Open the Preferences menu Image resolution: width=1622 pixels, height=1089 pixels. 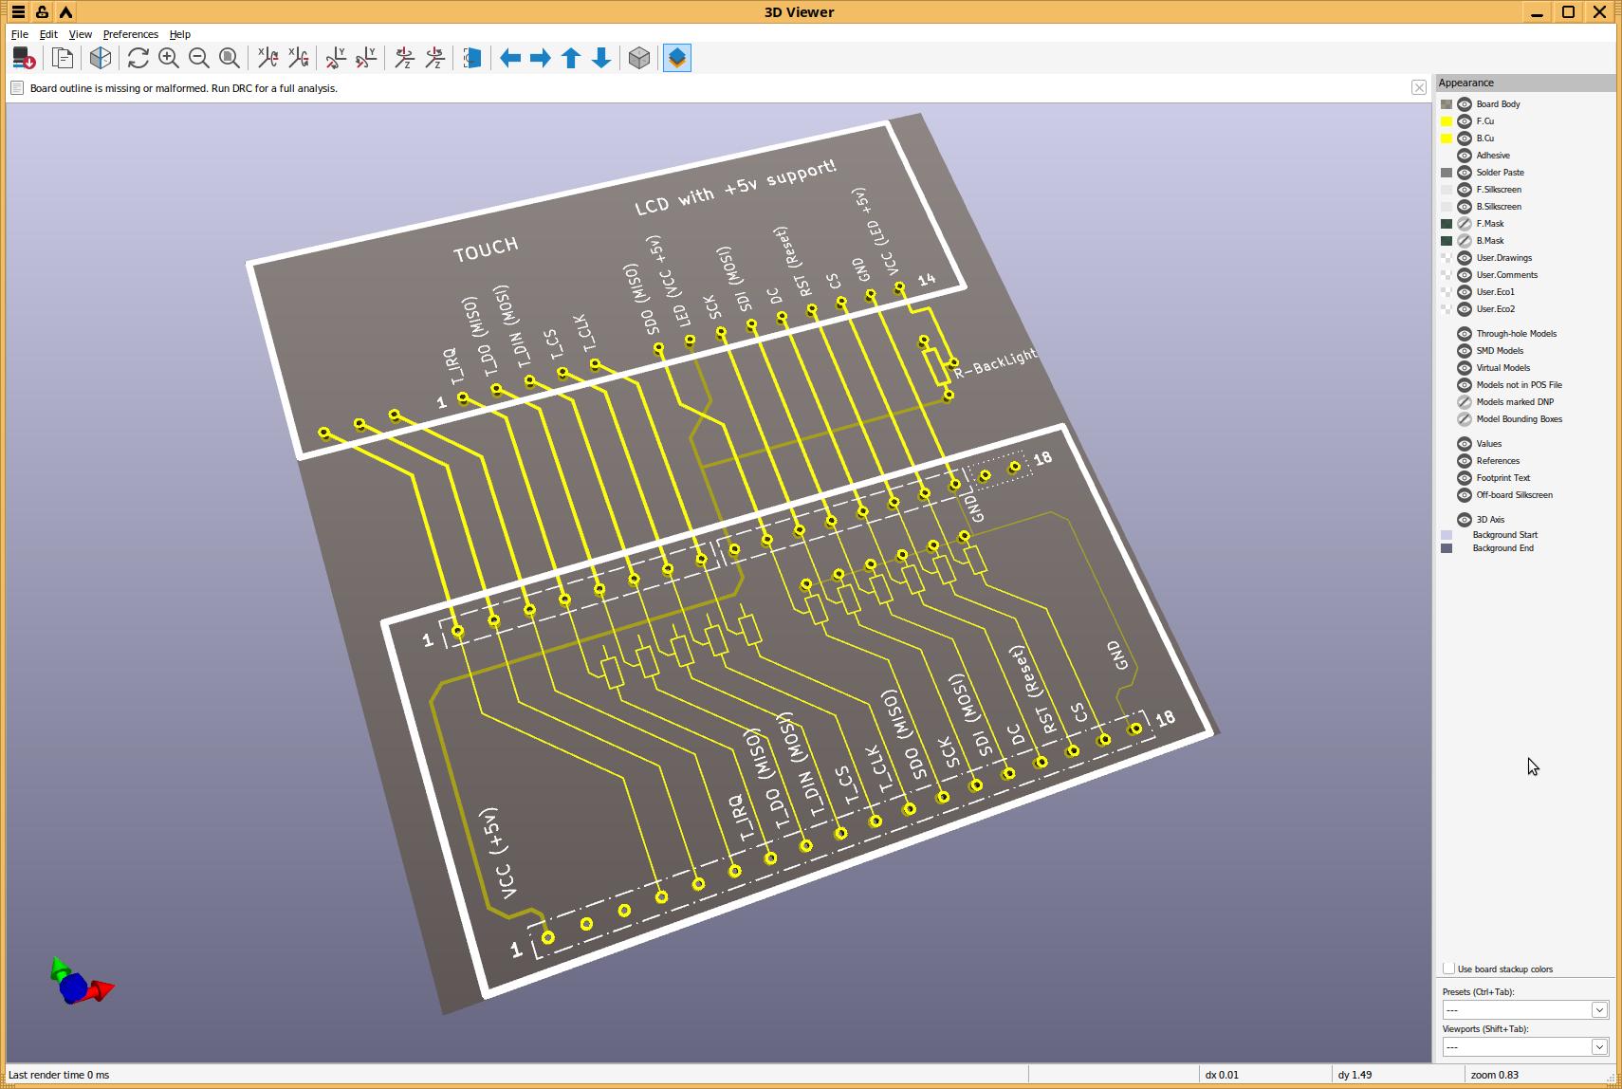point(130,34)
